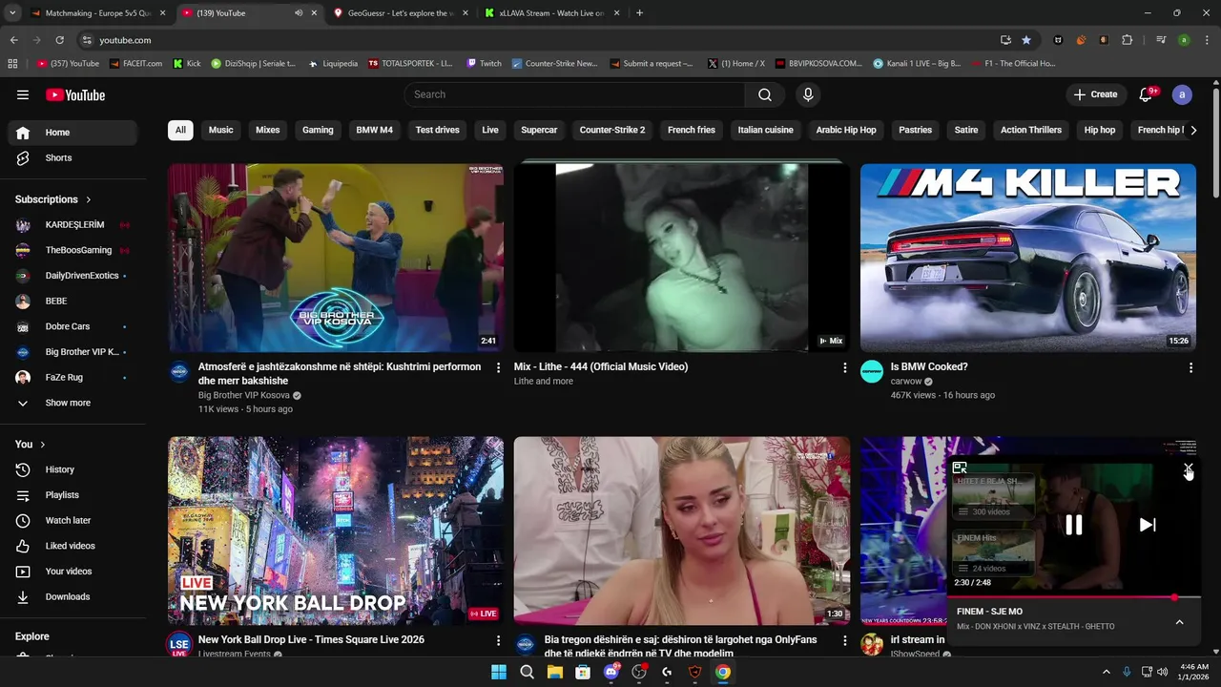Expand the You section arrow
1221x687 pixels.
[43, 445]
